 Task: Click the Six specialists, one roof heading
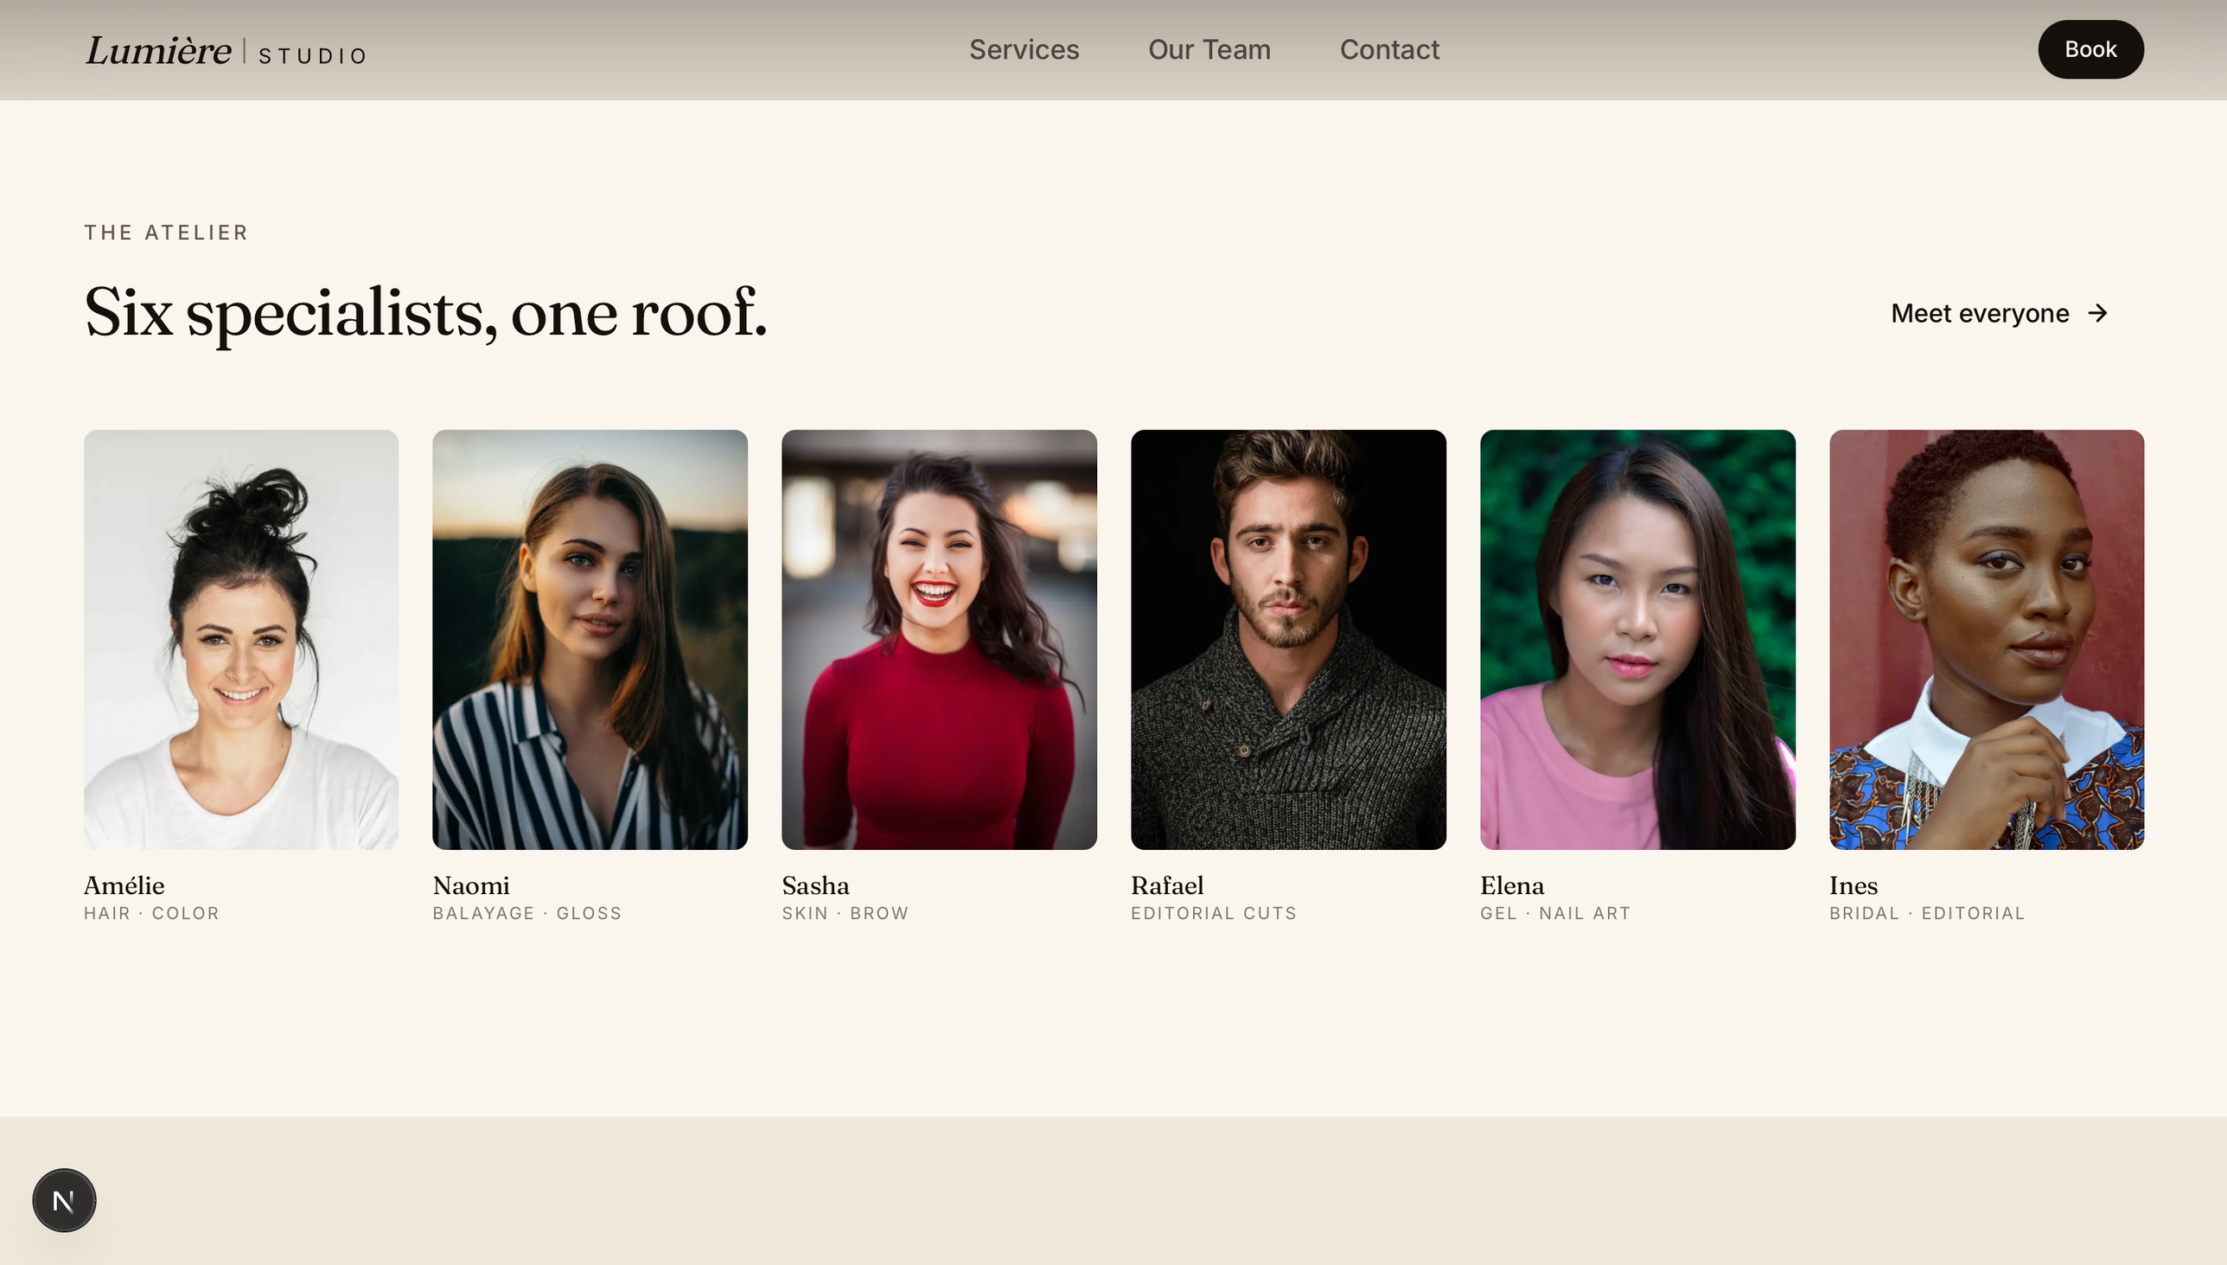tap(425, 313)
